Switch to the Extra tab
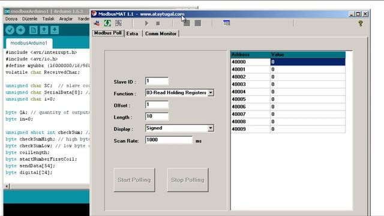 (x=133, y=34)
